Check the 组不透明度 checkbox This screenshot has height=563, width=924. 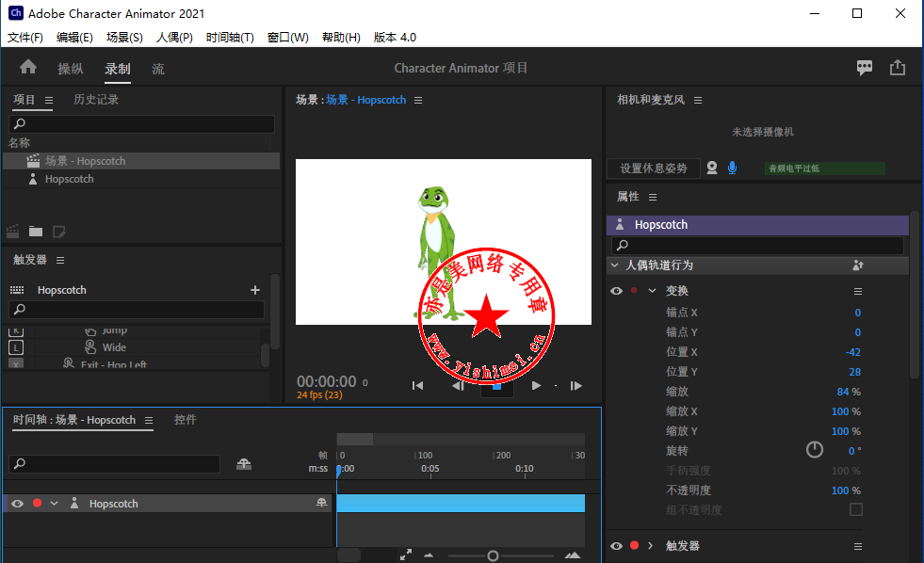[x=856, y=509]
